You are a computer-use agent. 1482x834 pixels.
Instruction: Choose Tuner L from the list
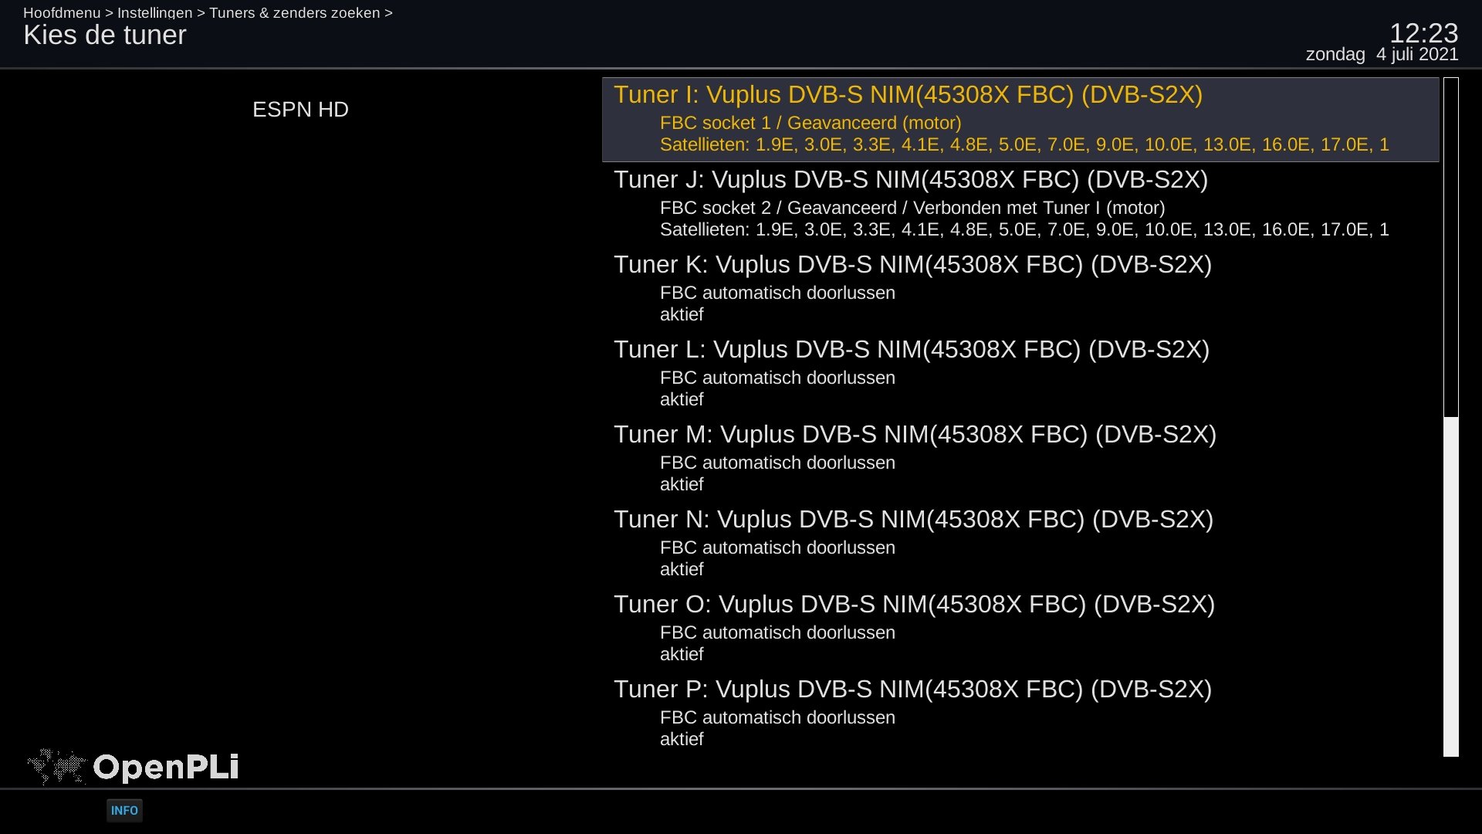(x=1020, y=375)
